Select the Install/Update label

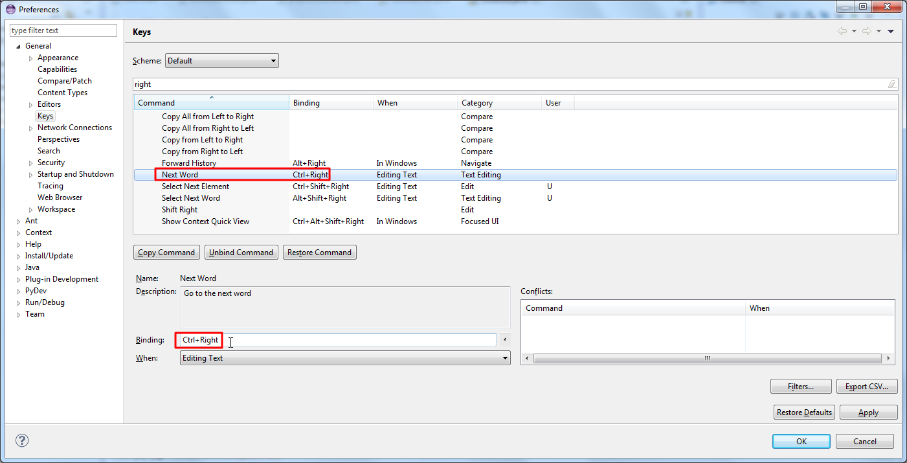point(49,256)
